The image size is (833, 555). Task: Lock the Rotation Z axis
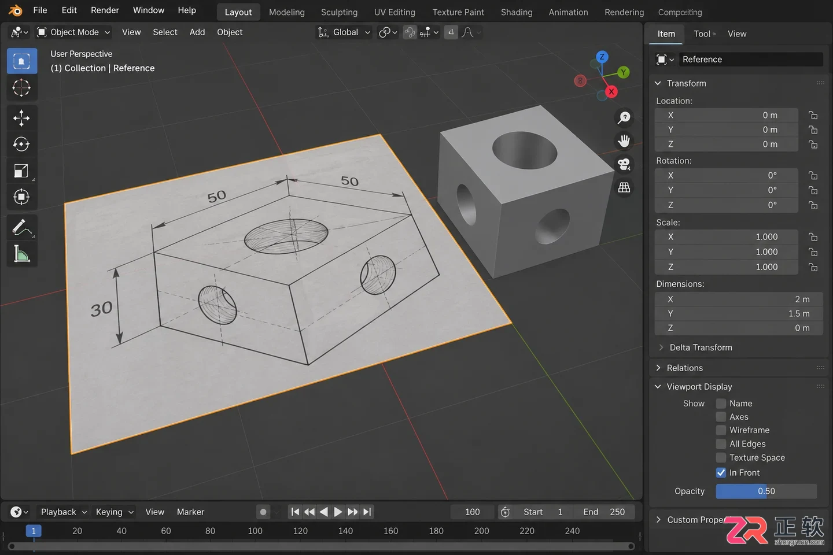click(813, 205)
